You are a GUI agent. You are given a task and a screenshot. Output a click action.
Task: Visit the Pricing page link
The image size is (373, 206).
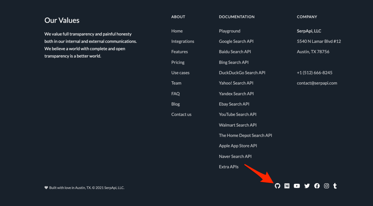(178, 62)
